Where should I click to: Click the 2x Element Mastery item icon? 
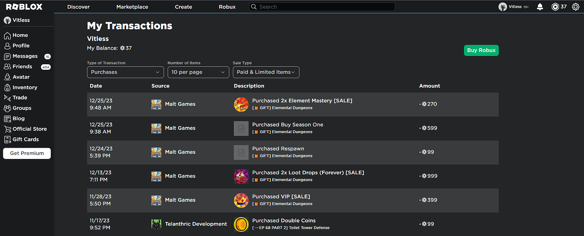241,104
